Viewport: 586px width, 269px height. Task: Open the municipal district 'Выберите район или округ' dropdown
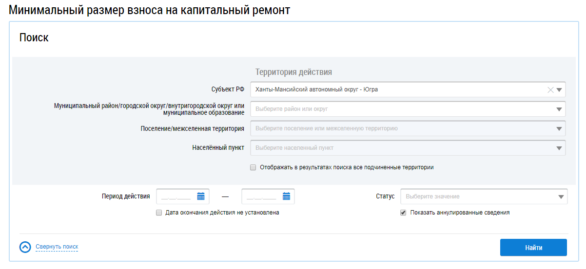point(559,109)
